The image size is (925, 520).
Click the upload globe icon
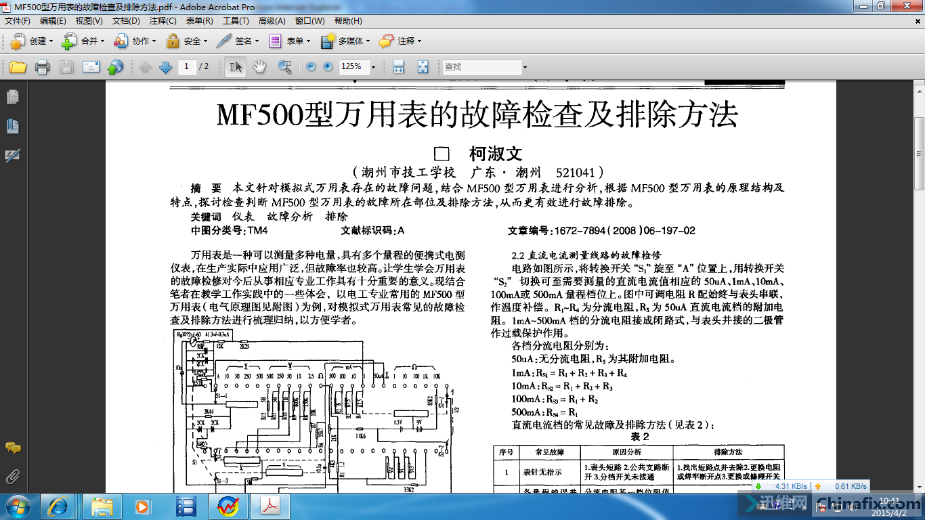116,67
